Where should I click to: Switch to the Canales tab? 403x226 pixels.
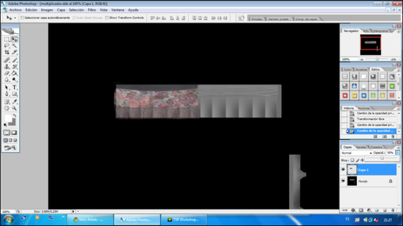(x=361, y=147)
